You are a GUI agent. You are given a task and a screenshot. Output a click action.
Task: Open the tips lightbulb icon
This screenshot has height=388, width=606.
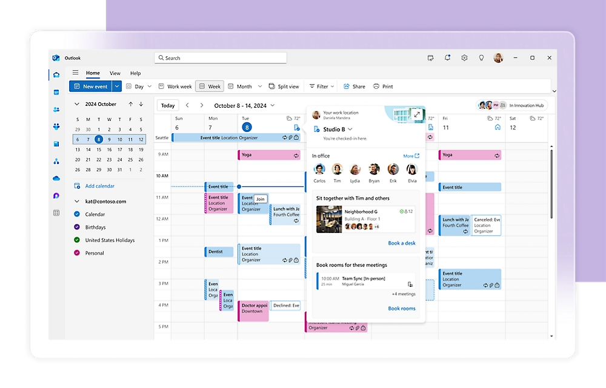[482, 58]
